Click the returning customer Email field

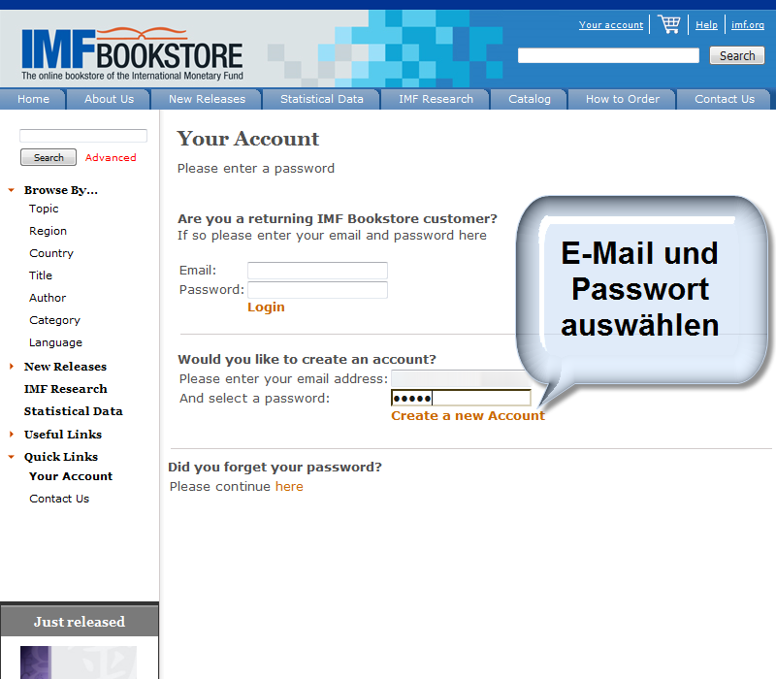tap(317, 271)
